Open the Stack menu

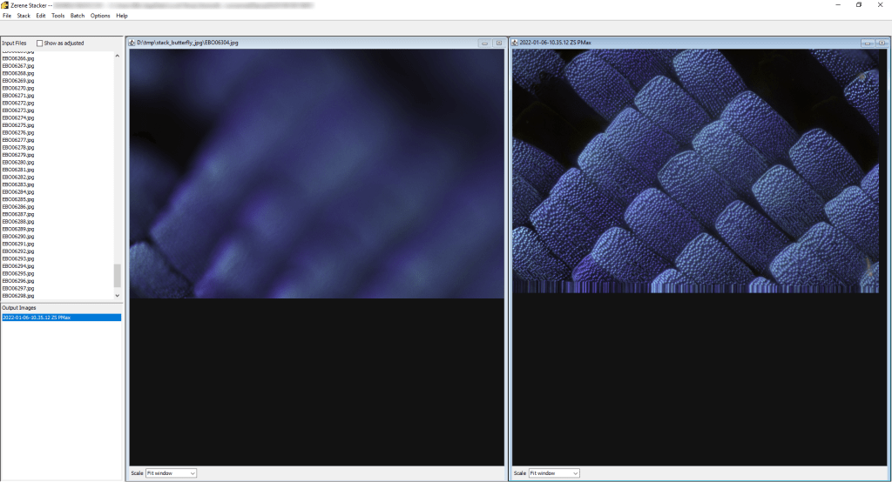pos(24,16)
